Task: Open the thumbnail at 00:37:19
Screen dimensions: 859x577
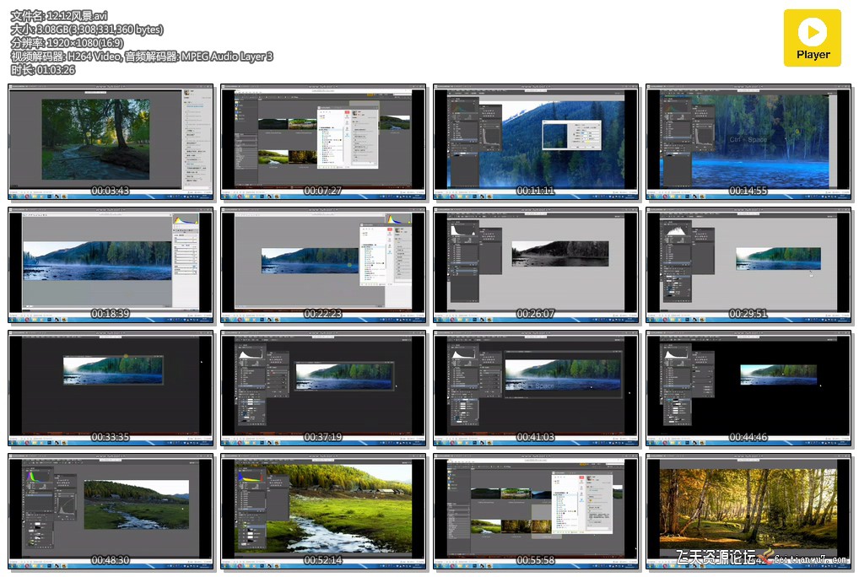Action: coord(323,388)
